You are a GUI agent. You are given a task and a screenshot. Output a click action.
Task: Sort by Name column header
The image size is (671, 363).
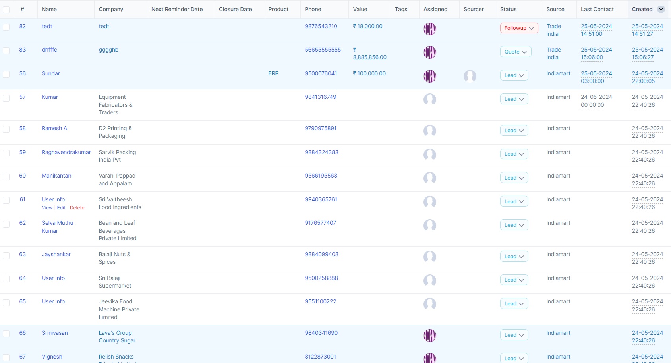(49, 9)
